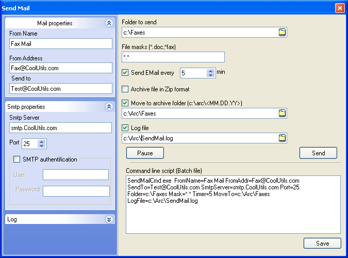Collapse the Smtp properties panel
This screenshot has width=348, height=258.
tap(109, 107)
